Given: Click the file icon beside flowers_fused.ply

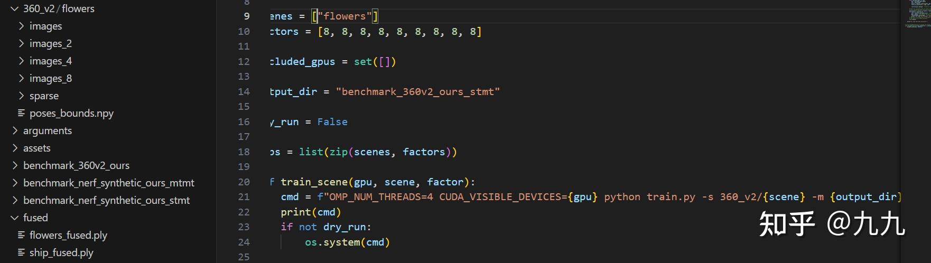Looking at the screenshot, I should click(x=22, y=235).
